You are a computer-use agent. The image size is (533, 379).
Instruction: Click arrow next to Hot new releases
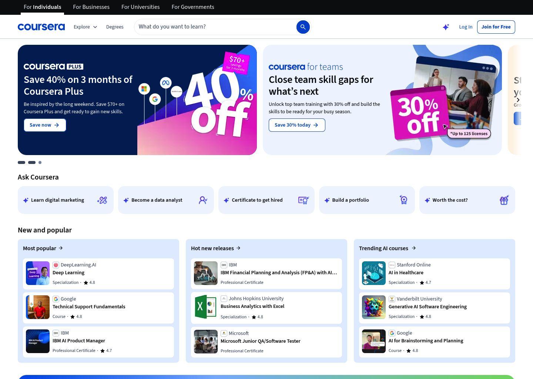(x=238, y=248)
